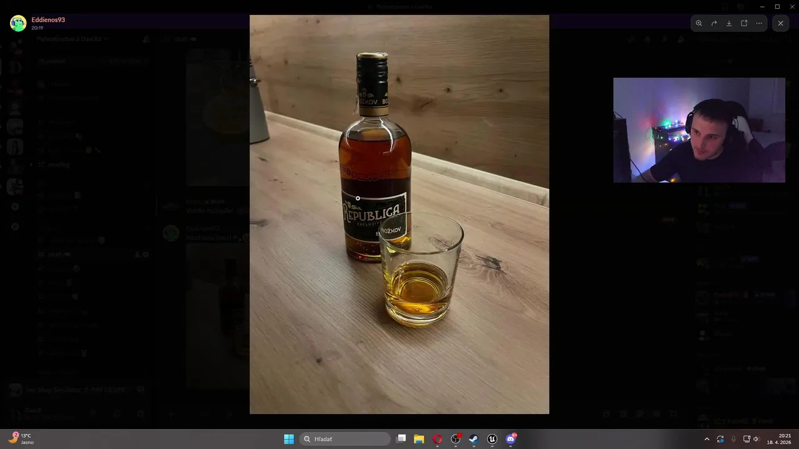Screen dimensions: 799x449
Task: Click the Eddienos93 avatar
Action: click(18, 23)
